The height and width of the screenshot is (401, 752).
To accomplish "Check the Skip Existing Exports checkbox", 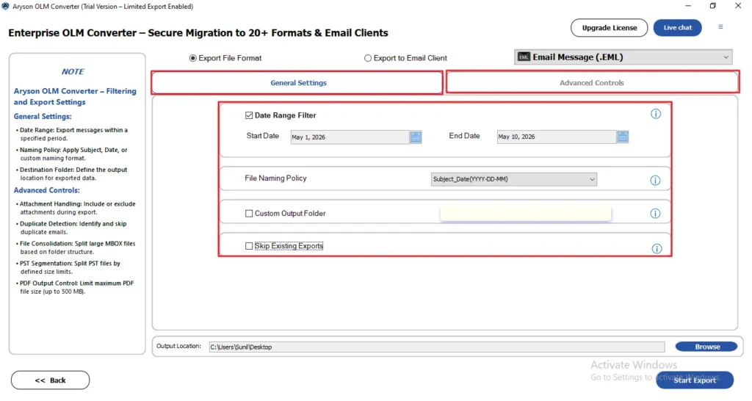I will click(249, 246).
